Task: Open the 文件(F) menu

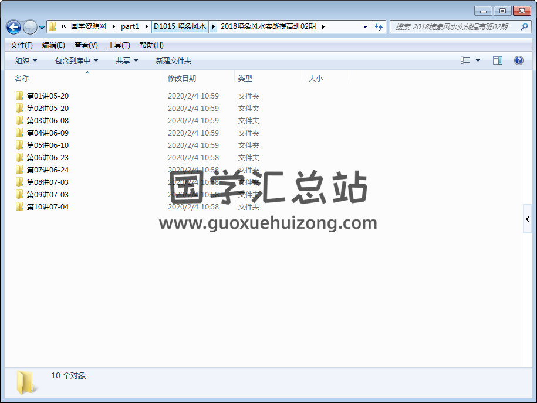Action: coord(22,45)
